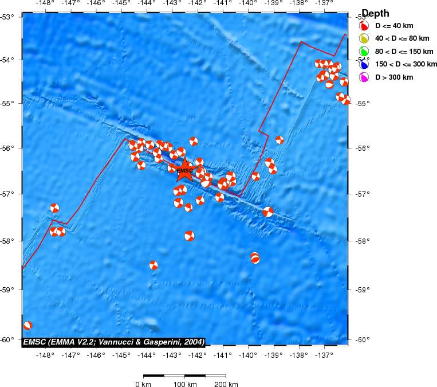
Task: Click the "D > 300 km" legend label
Action: tap(394, 77)
